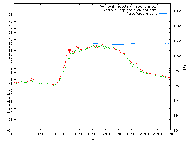This screenshot has height=141, width=188.
Task: Click the blue legend line sample
Action: [x=163, y=14]
